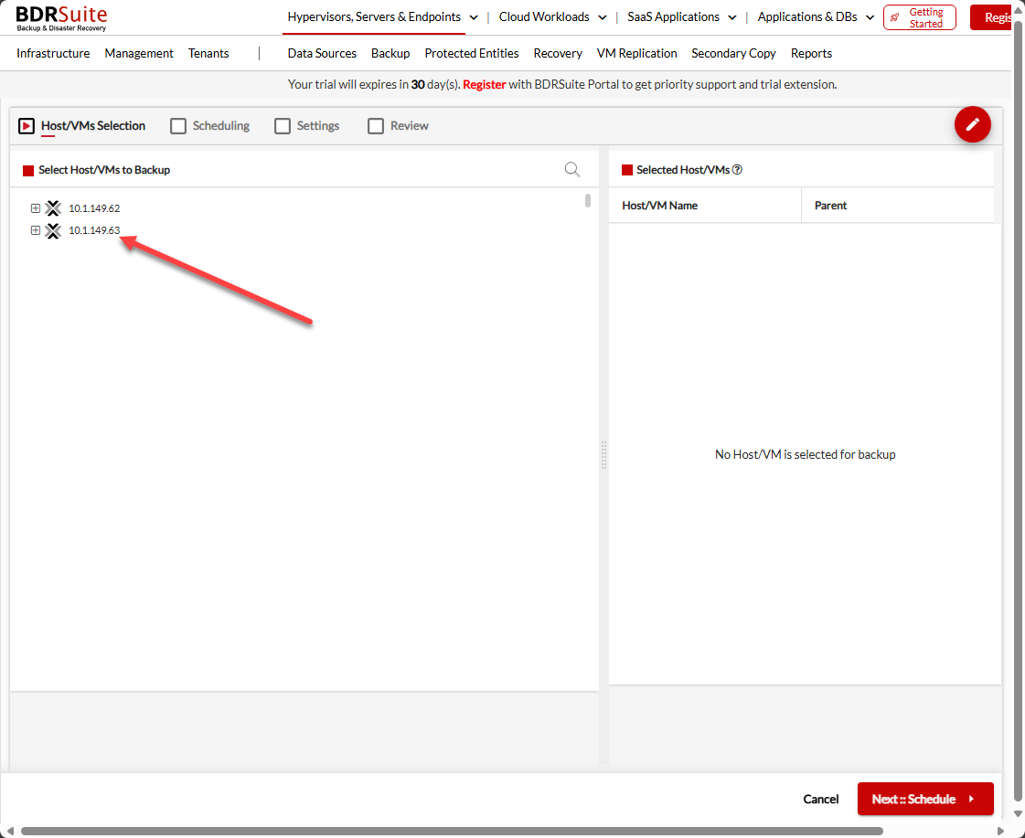Open the Cloud Workloads dropdown
The height and width of the screenshot is (838, 1025).
(552, 16)
